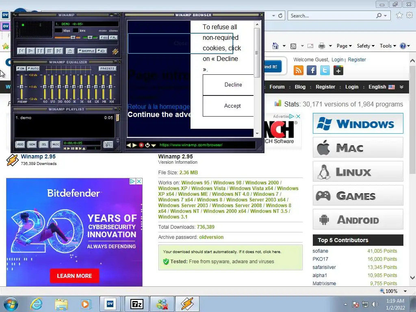Open OldVersion Twitter icon
Image resolution: width=416 pixels, height=312 pixels.
pos(325,71)
